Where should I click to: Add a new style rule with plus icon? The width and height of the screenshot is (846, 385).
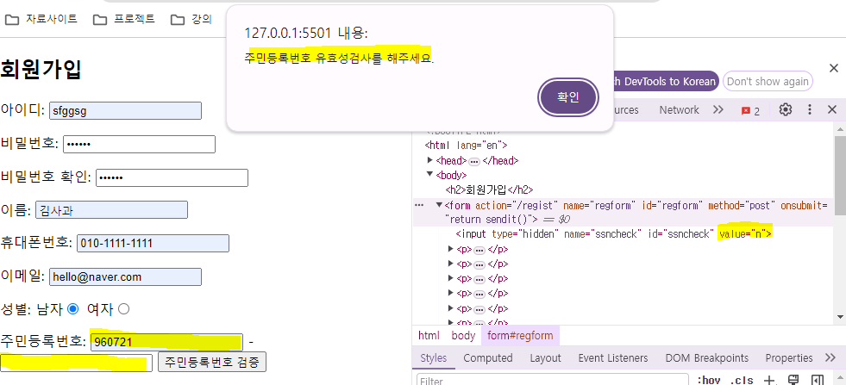(x=770, y=380)
